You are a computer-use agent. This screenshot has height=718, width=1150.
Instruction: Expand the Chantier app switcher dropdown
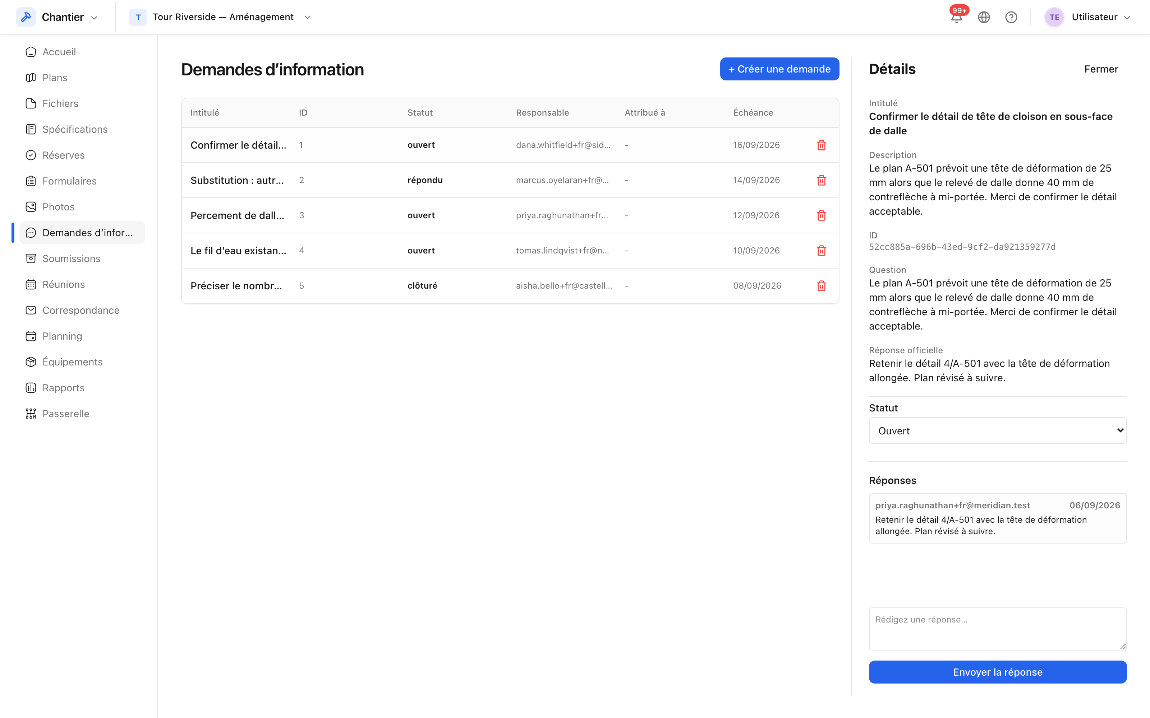click(x=94, y=18)
